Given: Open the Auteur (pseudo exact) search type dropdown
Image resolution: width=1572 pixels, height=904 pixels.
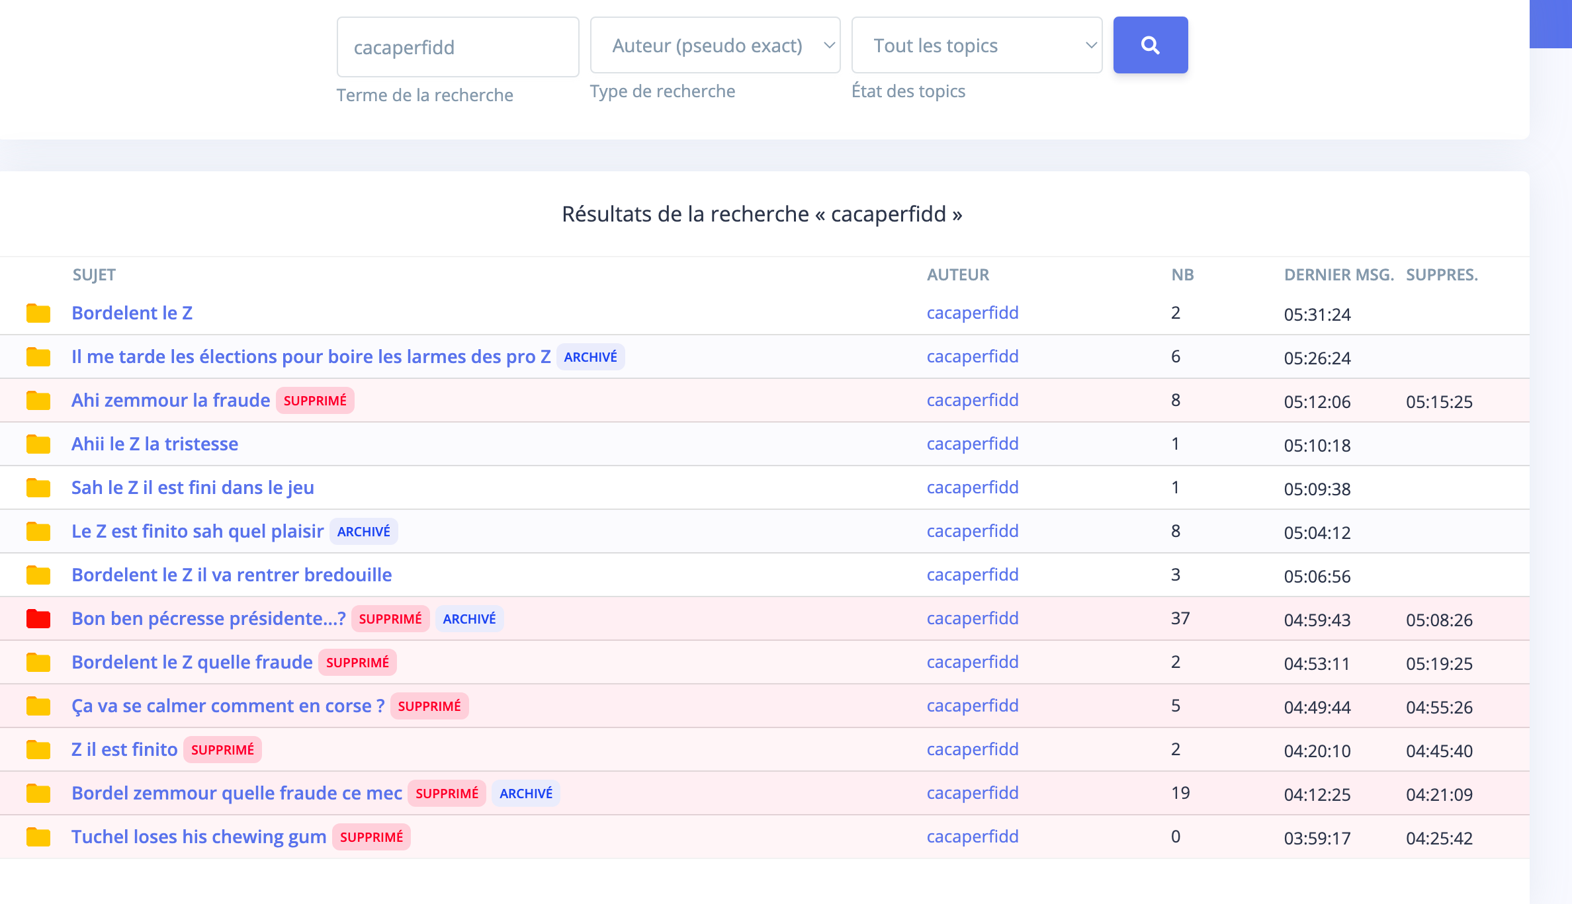Looking at the screenshot, I should (715, 46).
